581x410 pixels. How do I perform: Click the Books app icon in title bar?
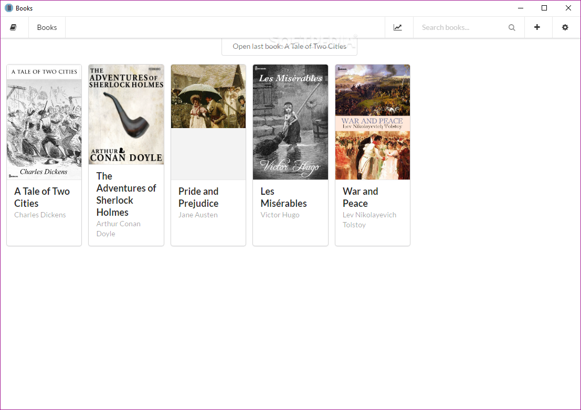click(9, 8)
